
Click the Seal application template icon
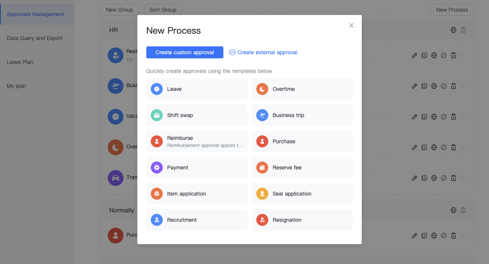tap(262, 194)
